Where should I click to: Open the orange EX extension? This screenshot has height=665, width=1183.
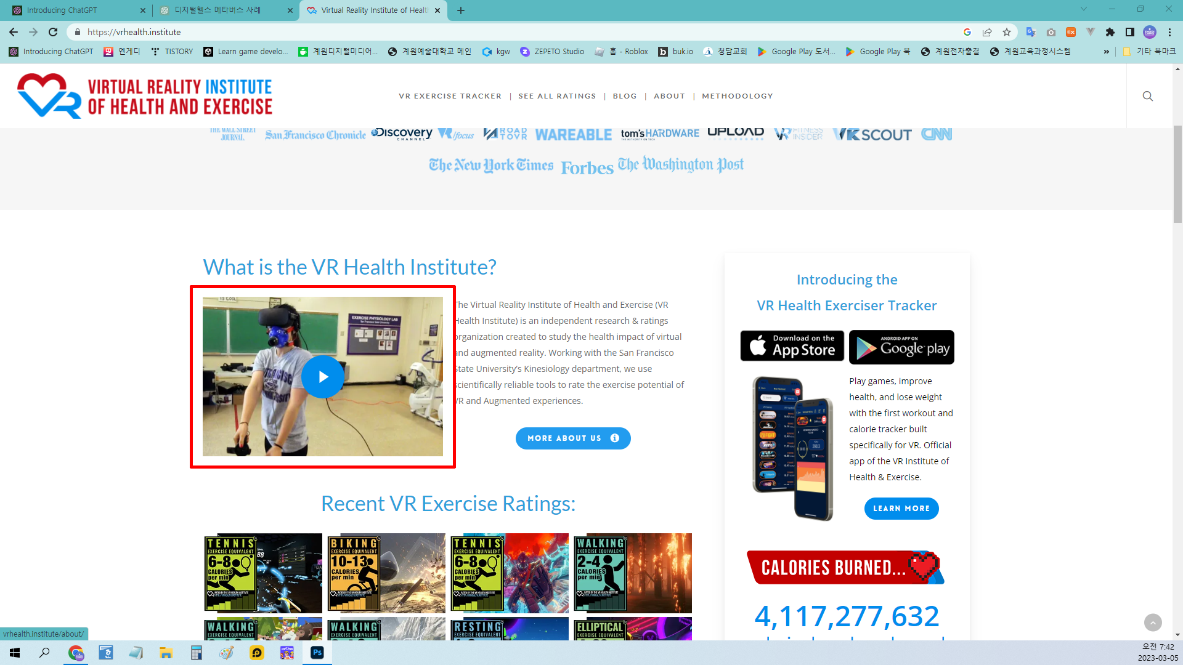(x=1071, y=32)
